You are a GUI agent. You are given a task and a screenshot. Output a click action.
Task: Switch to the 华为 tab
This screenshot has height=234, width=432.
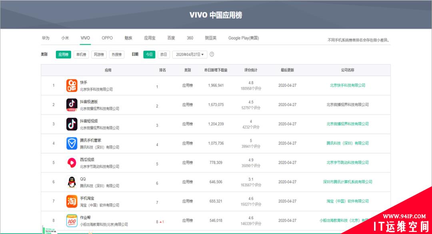click(x=46, y=38)
